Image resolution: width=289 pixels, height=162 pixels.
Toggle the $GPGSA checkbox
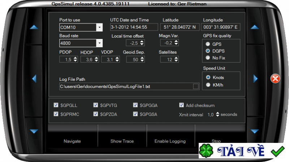tap(135, 114)
